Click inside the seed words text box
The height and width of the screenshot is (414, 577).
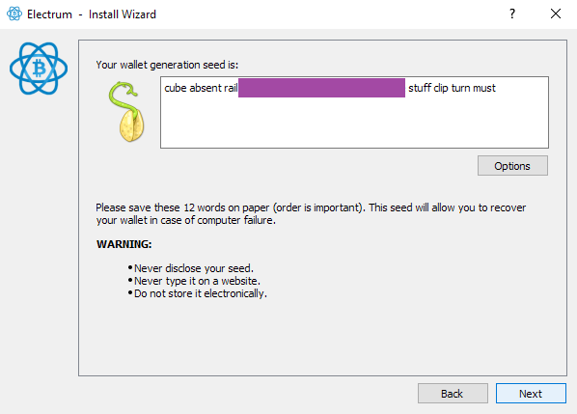tap(354, 113)
